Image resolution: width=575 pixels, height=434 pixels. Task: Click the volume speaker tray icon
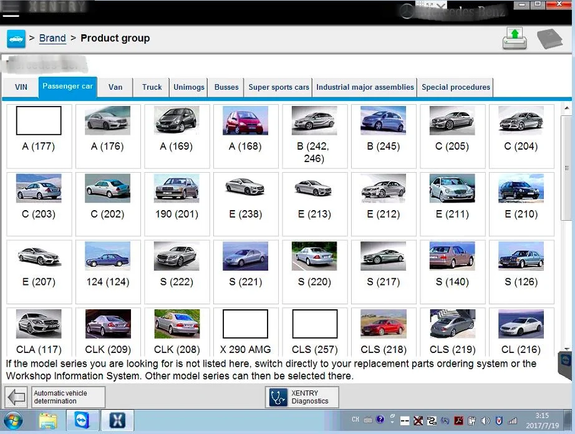point(485,420)
